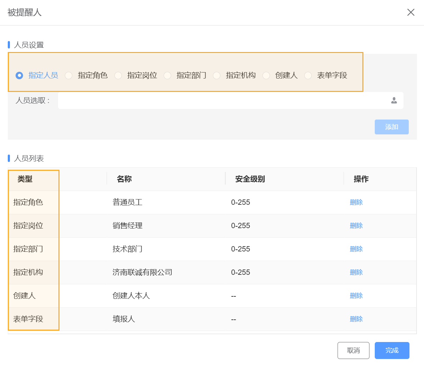
Task: Delete the 创建人本人 entry
Action: 356,295
